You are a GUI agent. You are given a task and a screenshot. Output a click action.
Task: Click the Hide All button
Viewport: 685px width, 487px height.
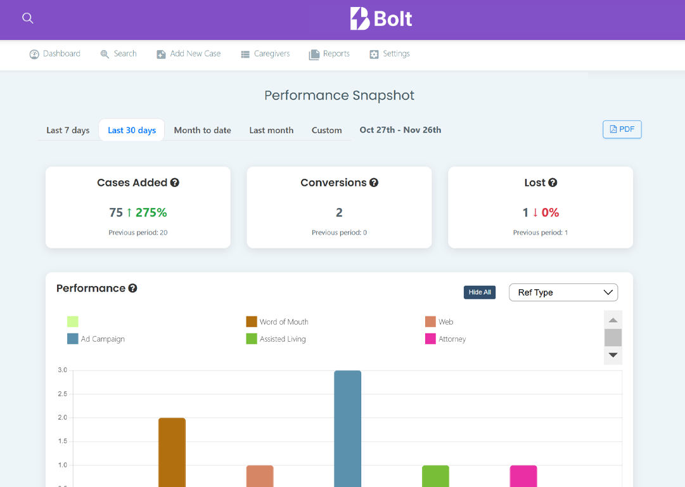pyautogui.click(x=480, y=292)
